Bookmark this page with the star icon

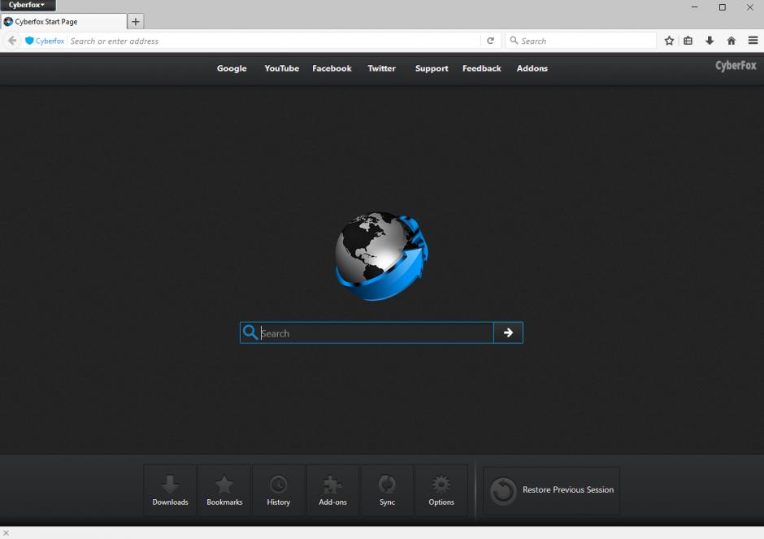669,41
